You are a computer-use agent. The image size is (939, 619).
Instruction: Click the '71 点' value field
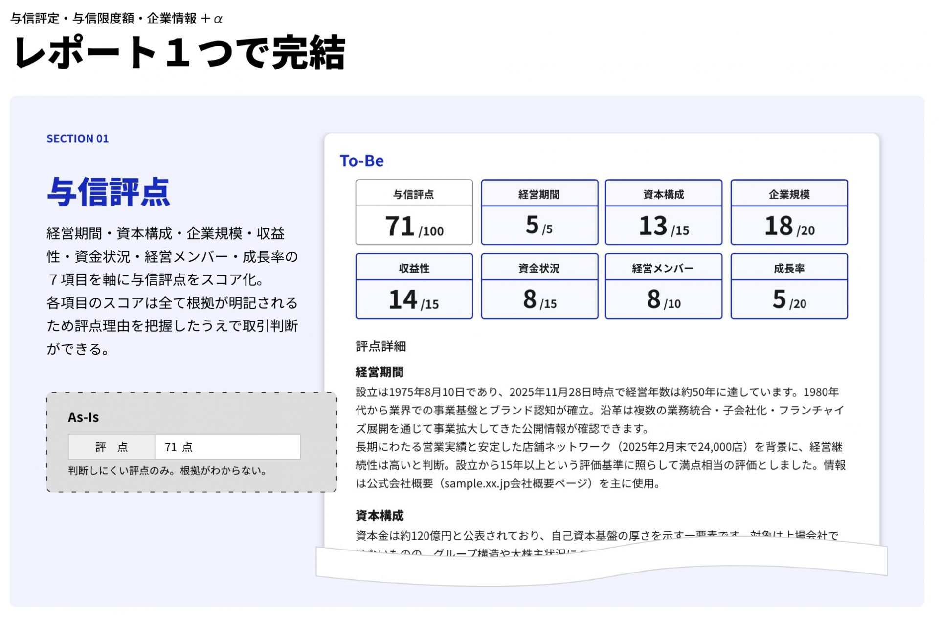227,446
